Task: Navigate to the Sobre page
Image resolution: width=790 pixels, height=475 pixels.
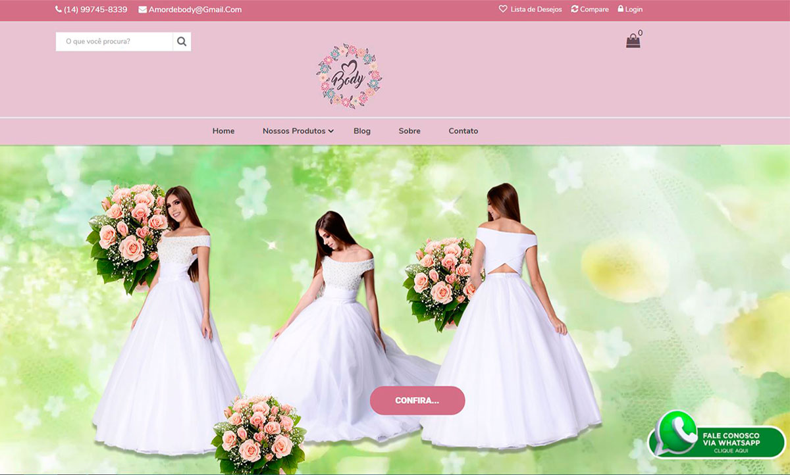Action: click(409, 131)
